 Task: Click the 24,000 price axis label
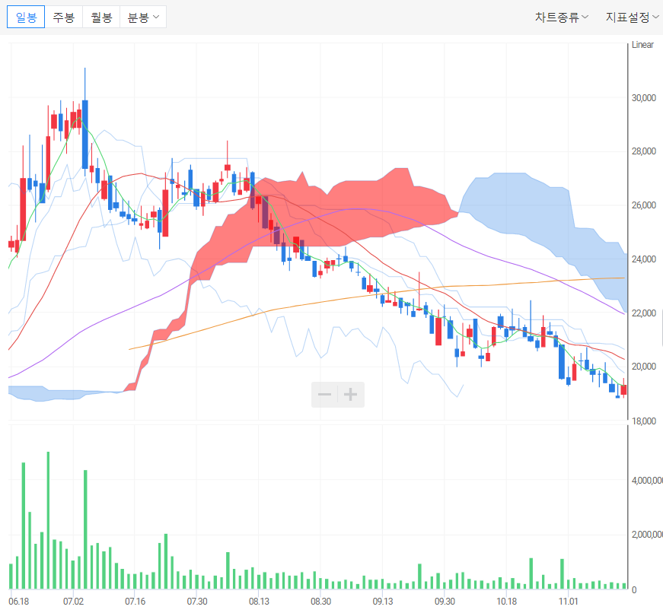pos(643,259)
